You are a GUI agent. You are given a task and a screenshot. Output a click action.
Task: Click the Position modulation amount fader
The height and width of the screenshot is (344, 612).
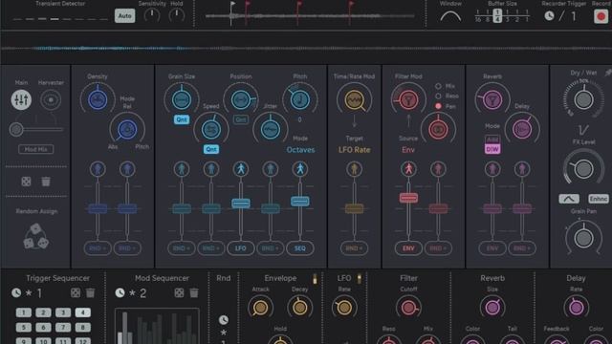pyautogui.click(x=241, y=204)
